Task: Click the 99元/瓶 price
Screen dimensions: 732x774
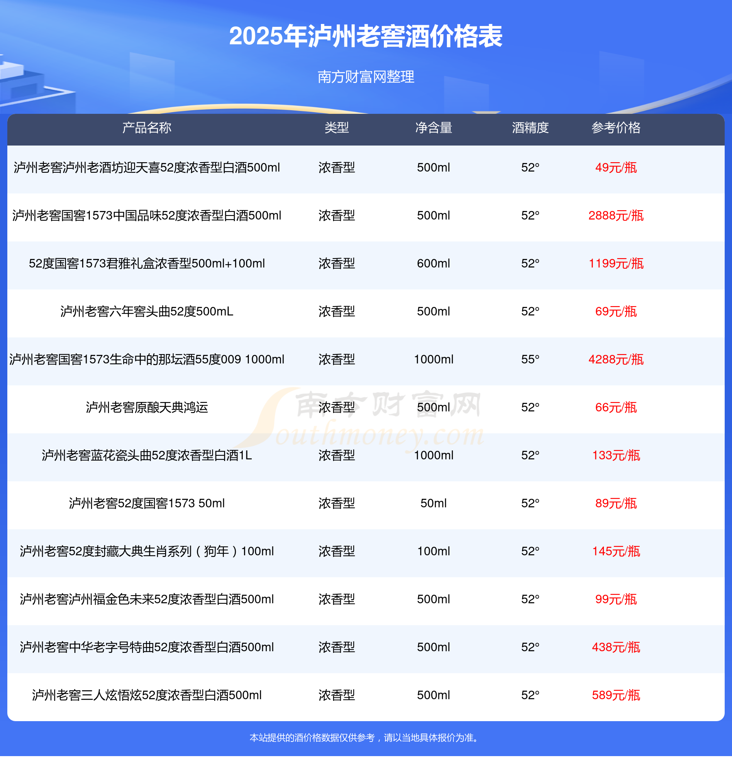Action: click(x=616, y=599)
